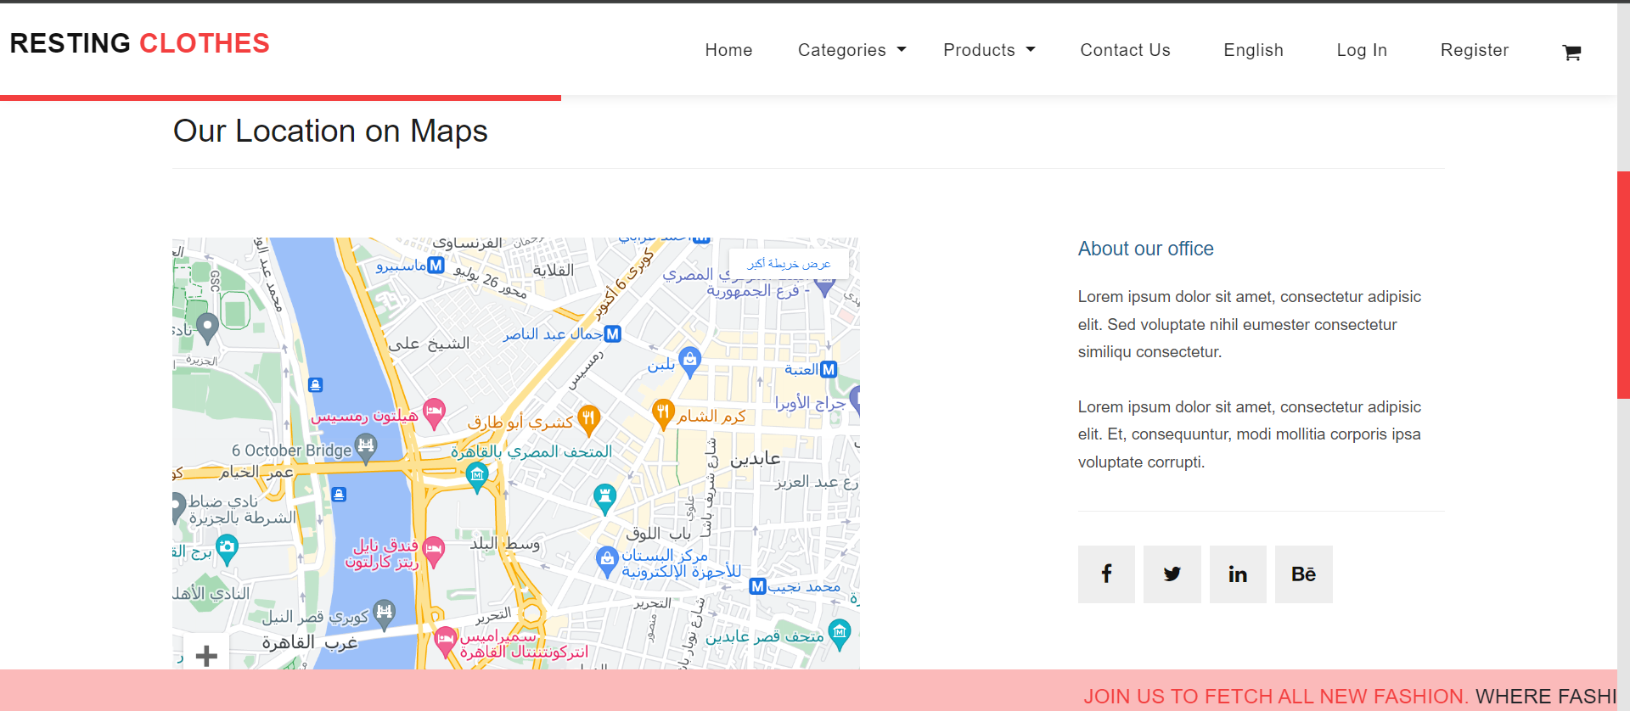The width and height of the screenshot is (1630, 711).
Task: Click the view larger map link
Action: (789, 264)
